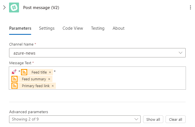Click the RSS icon beside Feed summary
The image size is (195, 127).
pos(14,79)
